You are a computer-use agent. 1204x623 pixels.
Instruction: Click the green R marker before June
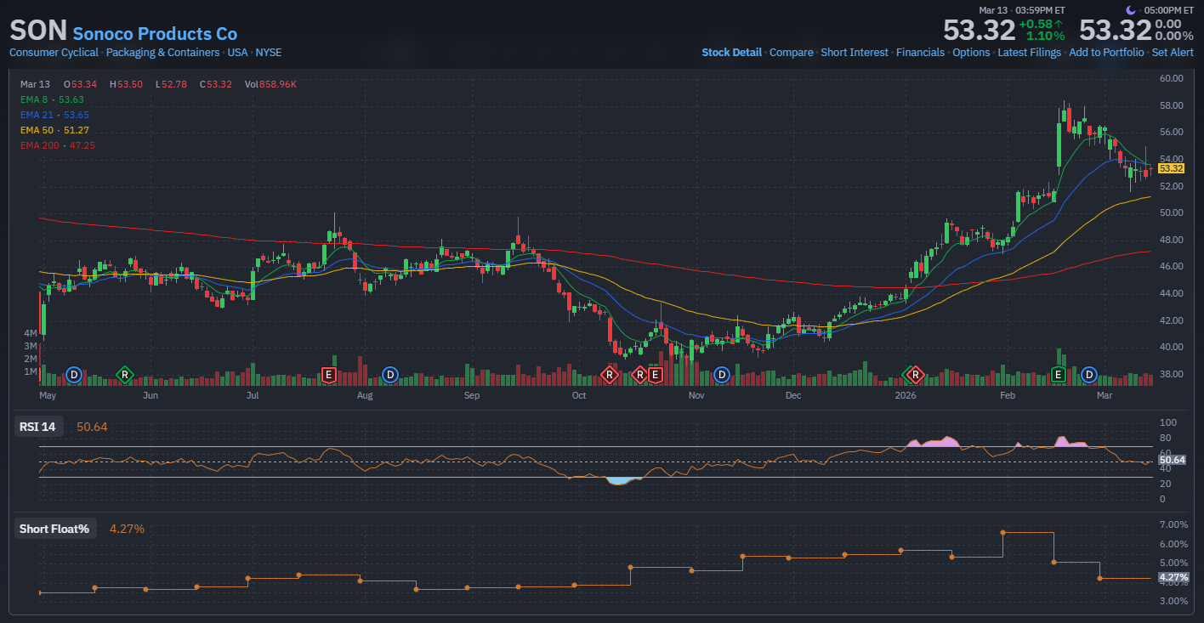[x=125, y=374]
